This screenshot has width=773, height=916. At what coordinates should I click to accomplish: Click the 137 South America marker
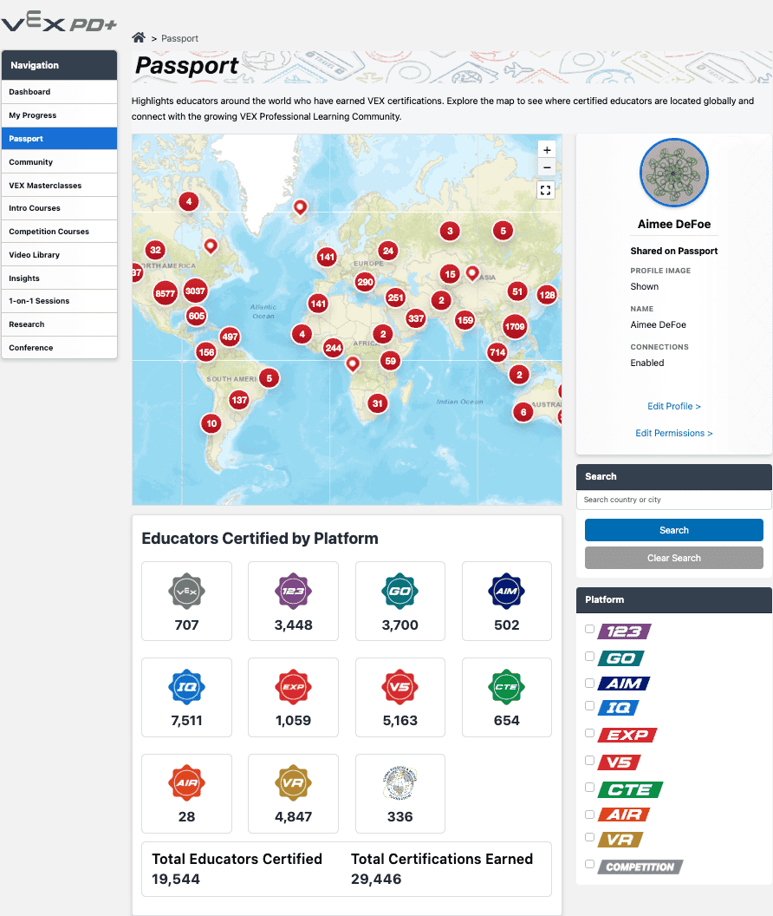click(239, 400)
